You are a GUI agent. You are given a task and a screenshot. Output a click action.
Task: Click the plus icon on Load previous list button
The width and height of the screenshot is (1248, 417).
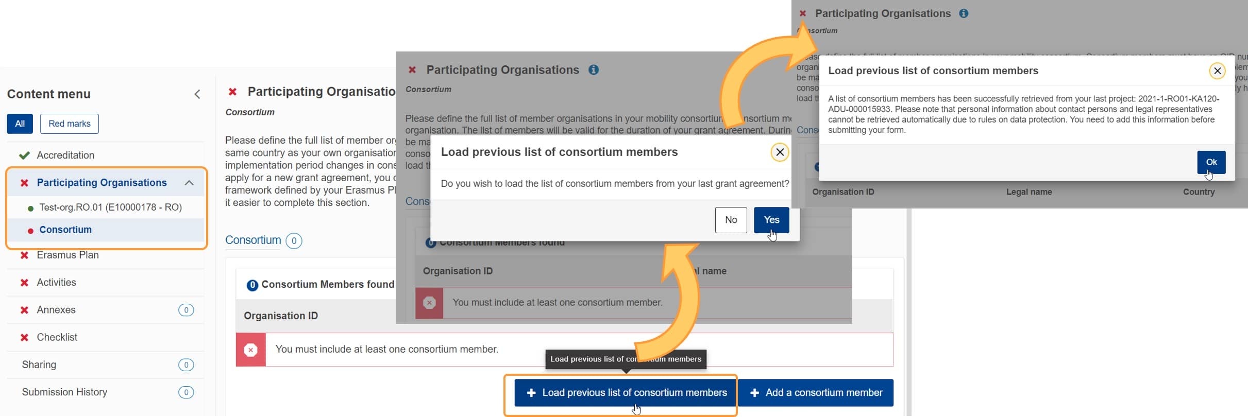click(531, 393)
